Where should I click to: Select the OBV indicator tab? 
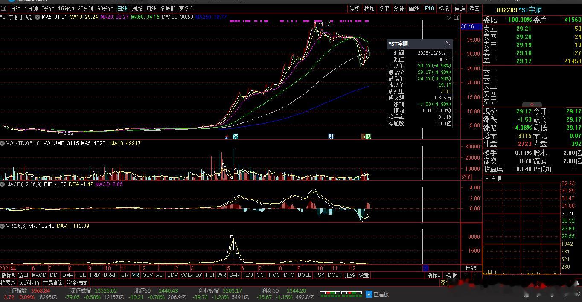point(148,275)
